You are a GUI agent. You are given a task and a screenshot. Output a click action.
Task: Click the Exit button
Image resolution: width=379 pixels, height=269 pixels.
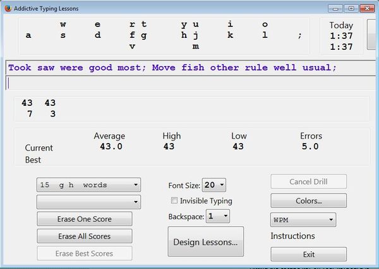point(308,255)
